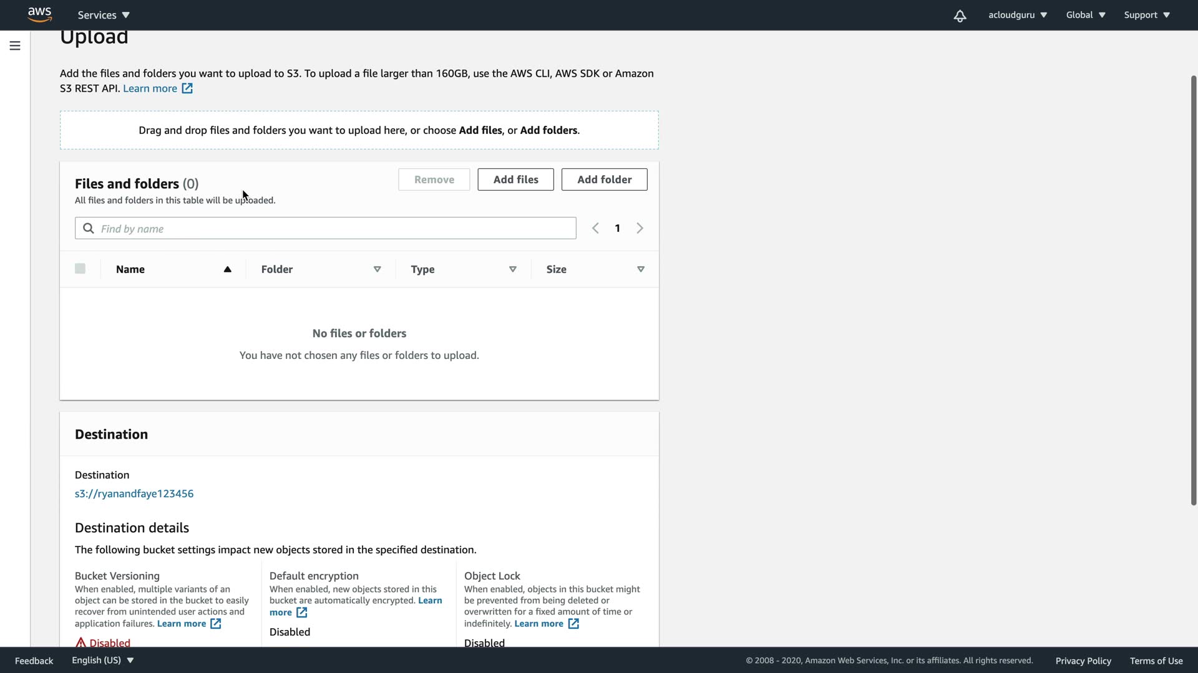Open the Global region dropdown
This screenshot has height=673, width=1198.
1086,15
